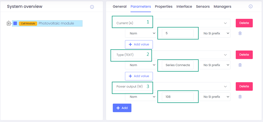Screen dimensions: 263x122
Task: Click trash icon next to Series Connected value
Action: click(240, 65)
